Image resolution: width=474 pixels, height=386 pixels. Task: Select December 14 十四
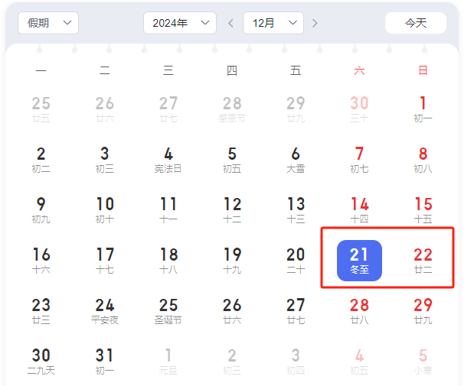359,210
